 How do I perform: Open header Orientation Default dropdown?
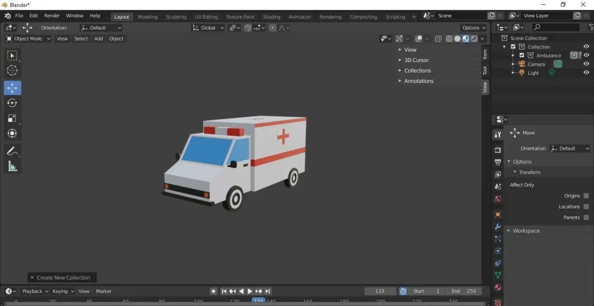[x=101, y=28]
